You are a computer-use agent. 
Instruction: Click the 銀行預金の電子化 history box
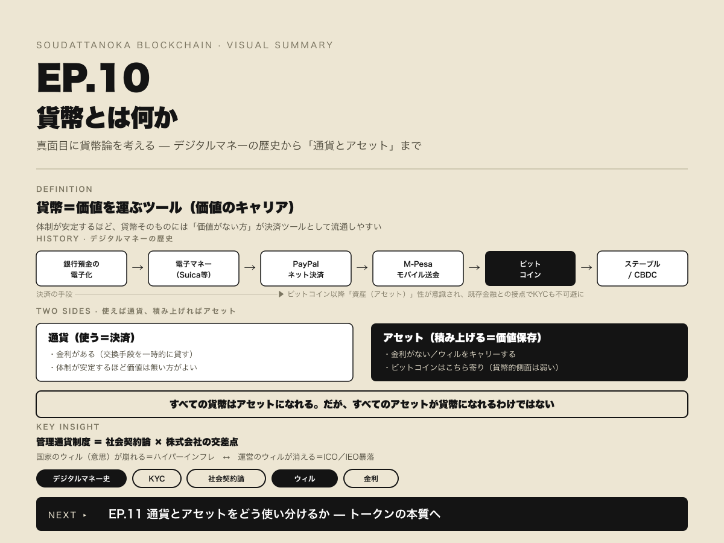point(81,268)
